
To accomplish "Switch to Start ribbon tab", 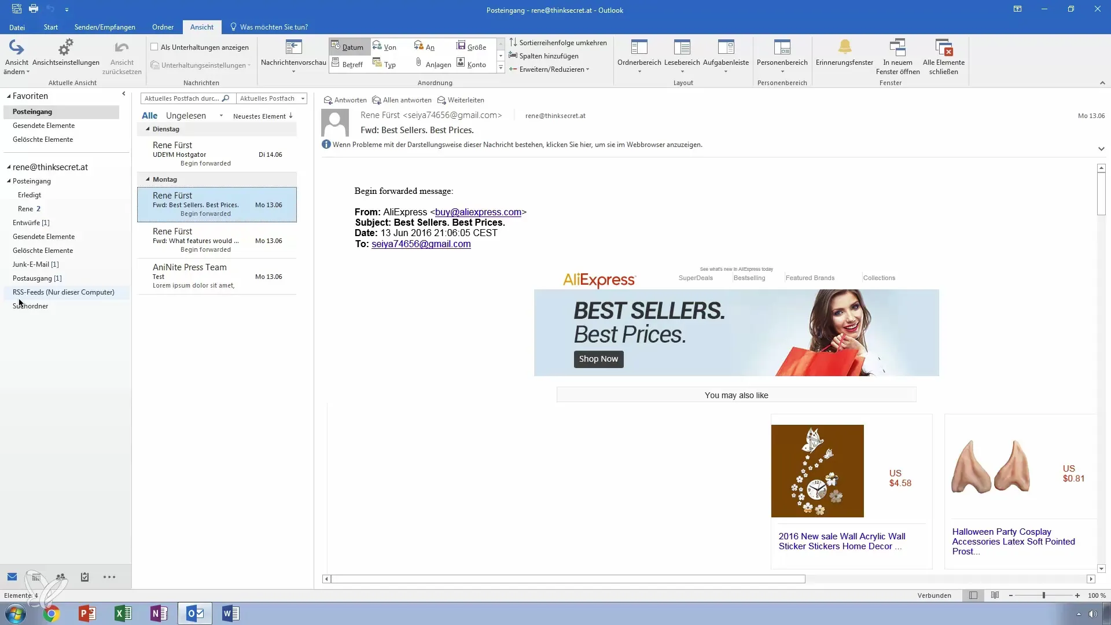I will coord(50,27).
